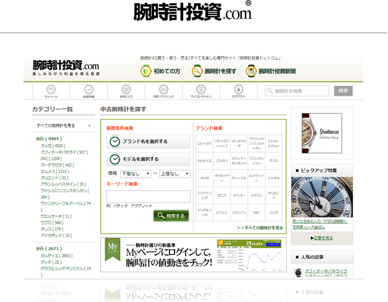Open the 相場情報 market chart icon

(x=89, y=91)
